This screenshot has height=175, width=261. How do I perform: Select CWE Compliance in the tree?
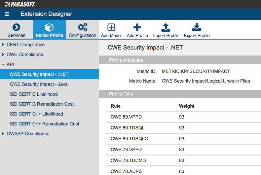tap(25, 54)
